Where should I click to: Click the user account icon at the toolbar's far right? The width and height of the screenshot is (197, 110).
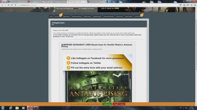tap(195, 5)
